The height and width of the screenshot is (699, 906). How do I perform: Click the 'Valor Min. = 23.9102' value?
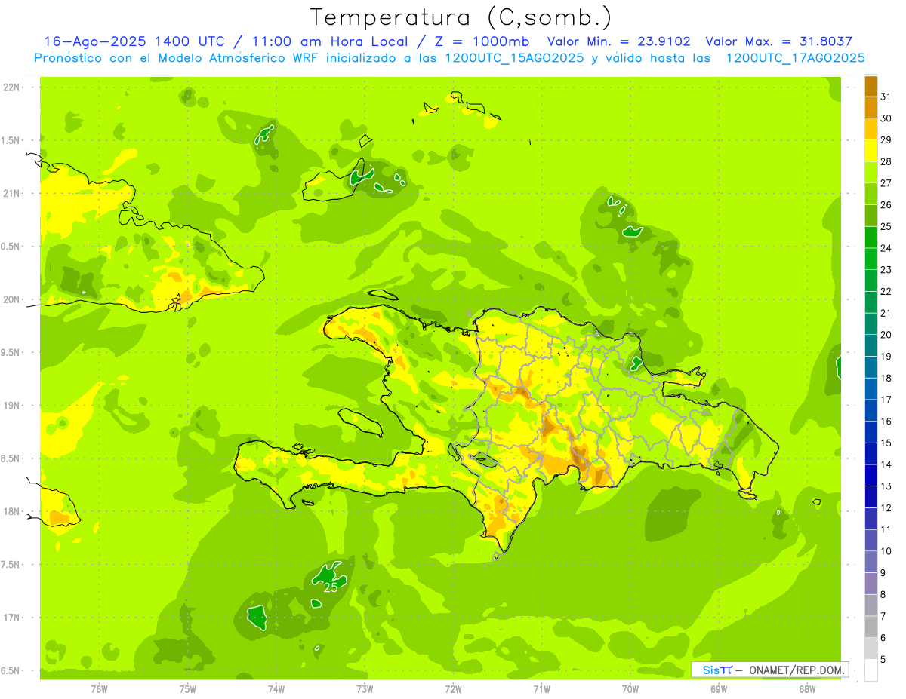(618, 41)
